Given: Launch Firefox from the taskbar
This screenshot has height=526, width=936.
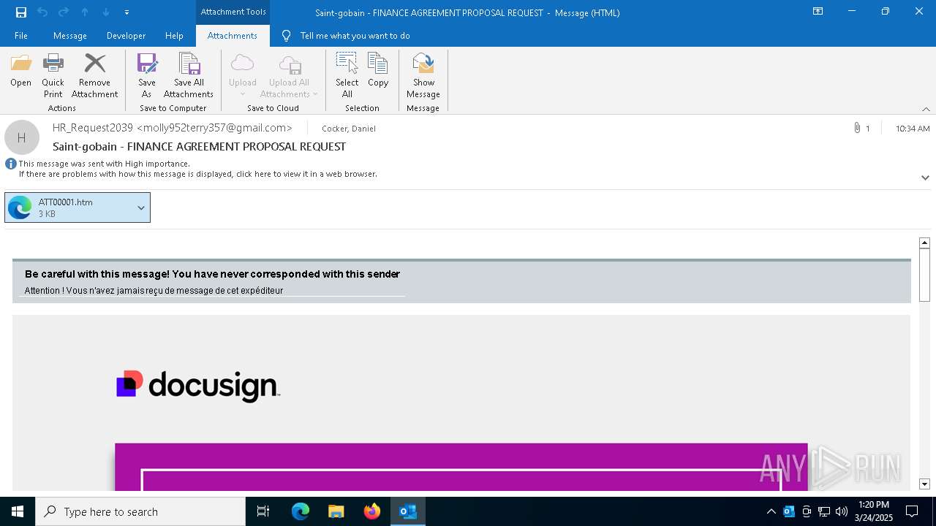Looking at the screenshot, I should 371,511.
